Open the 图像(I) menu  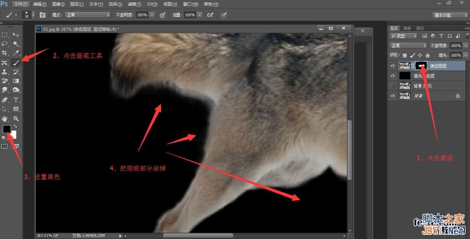click(x=58, y=4)
